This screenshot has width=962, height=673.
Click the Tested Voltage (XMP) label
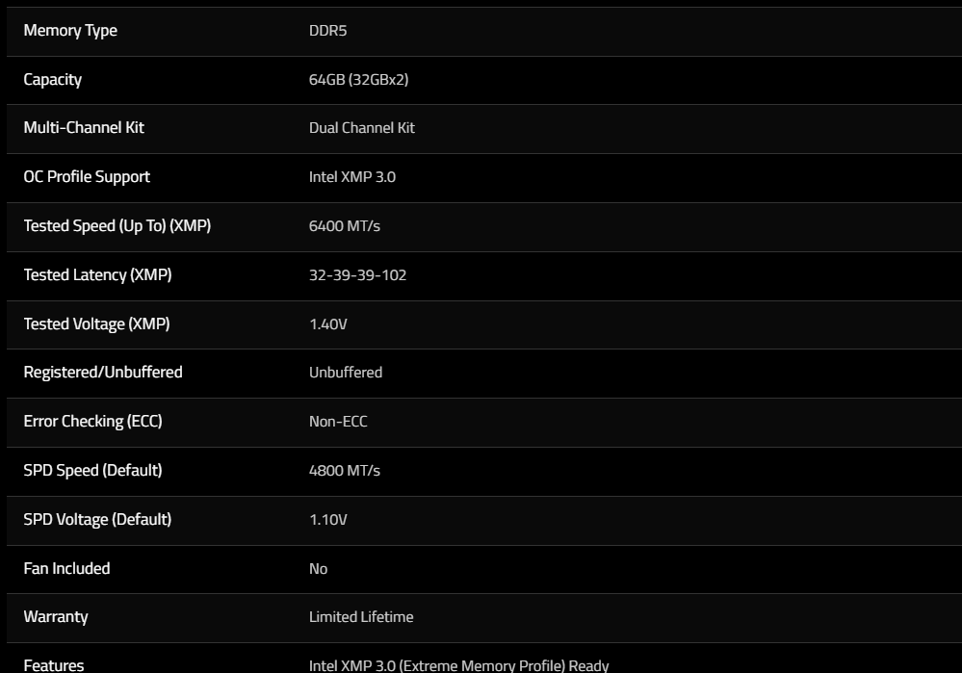click(x=96, y=324)
